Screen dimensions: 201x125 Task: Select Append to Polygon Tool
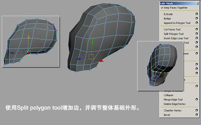[x=177, y=23]
